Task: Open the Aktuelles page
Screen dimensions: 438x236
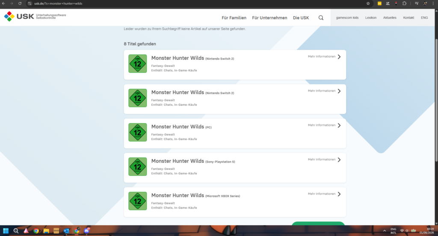Action: click(390, 18)
